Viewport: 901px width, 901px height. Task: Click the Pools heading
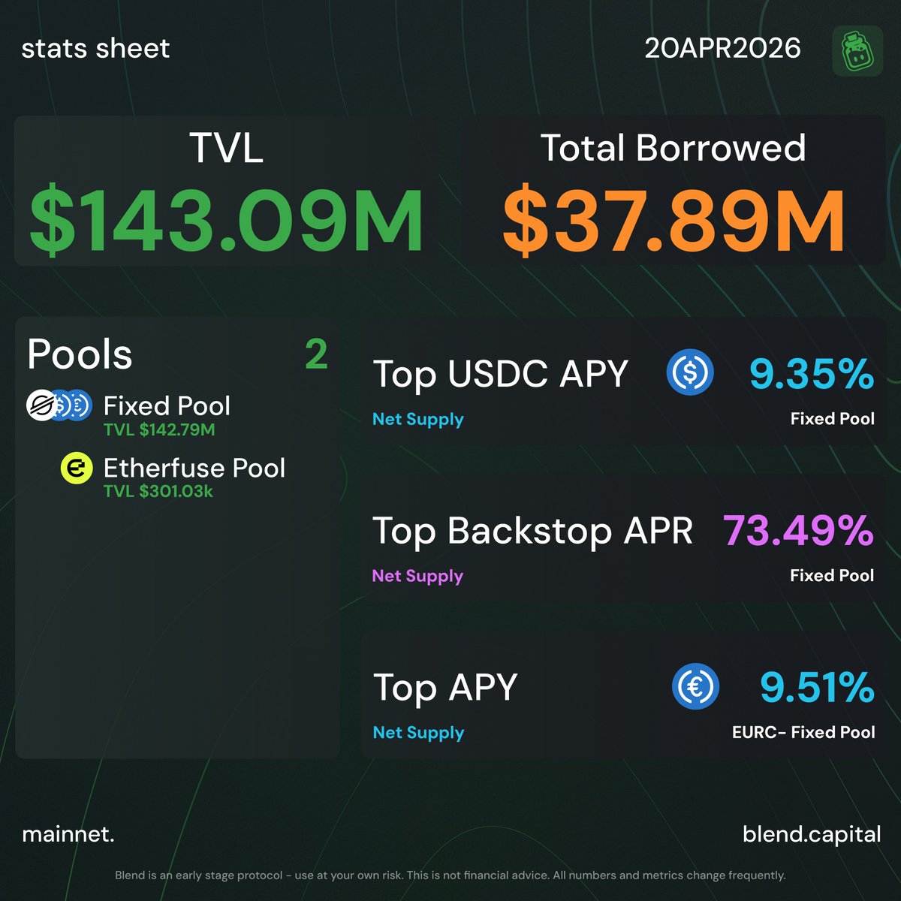[x=80, y=354]
